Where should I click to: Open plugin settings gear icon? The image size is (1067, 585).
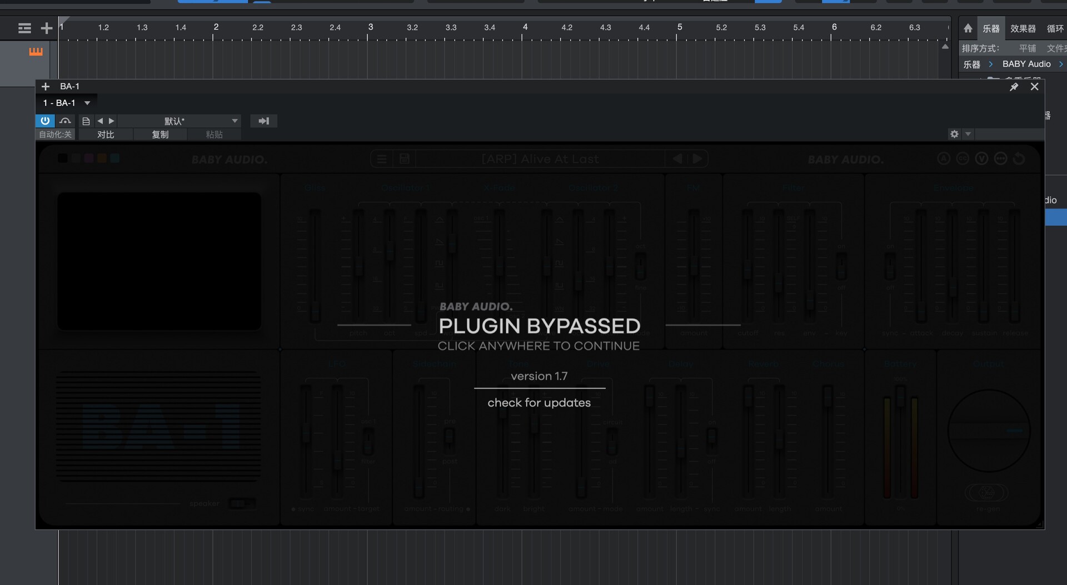tap(954, 134)
